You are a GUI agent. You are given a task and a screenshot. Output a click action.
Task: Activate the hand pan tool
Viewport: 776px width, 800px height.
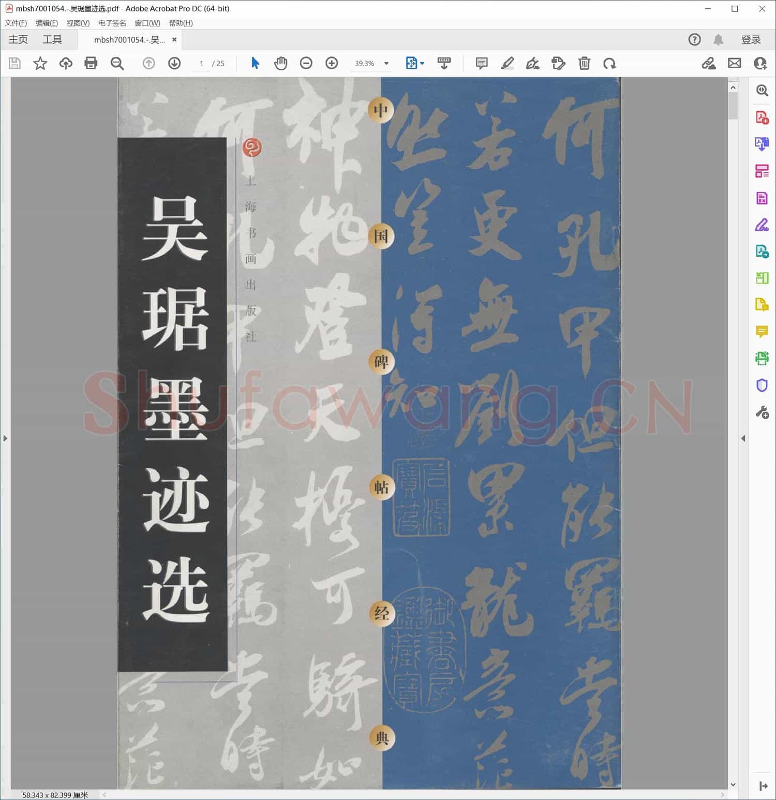(280, 63)
